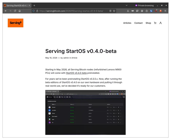Go to the browser home page
This screenshot has width=171, height=140.
coord(20,11)
